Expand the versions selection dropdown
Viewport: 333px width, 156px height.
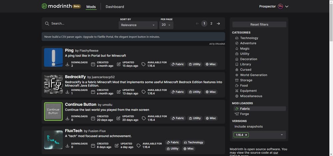[x=282, y=135]
